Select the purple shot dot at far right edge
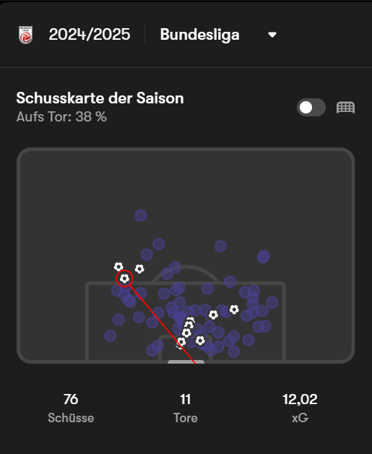Screen dimensions: 372x454 [272, 303]
